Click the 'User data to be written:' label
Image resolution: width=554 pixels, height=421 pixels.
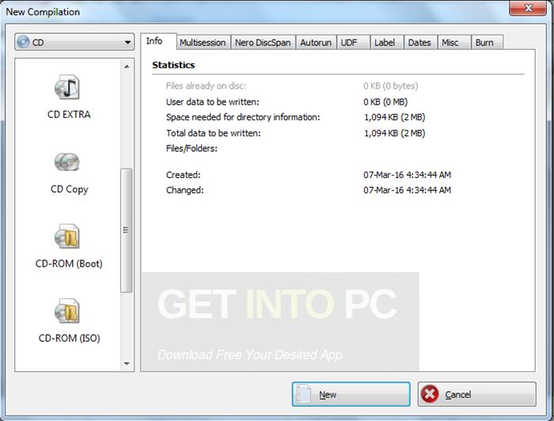pyautogui.click(x=212, y=102)
